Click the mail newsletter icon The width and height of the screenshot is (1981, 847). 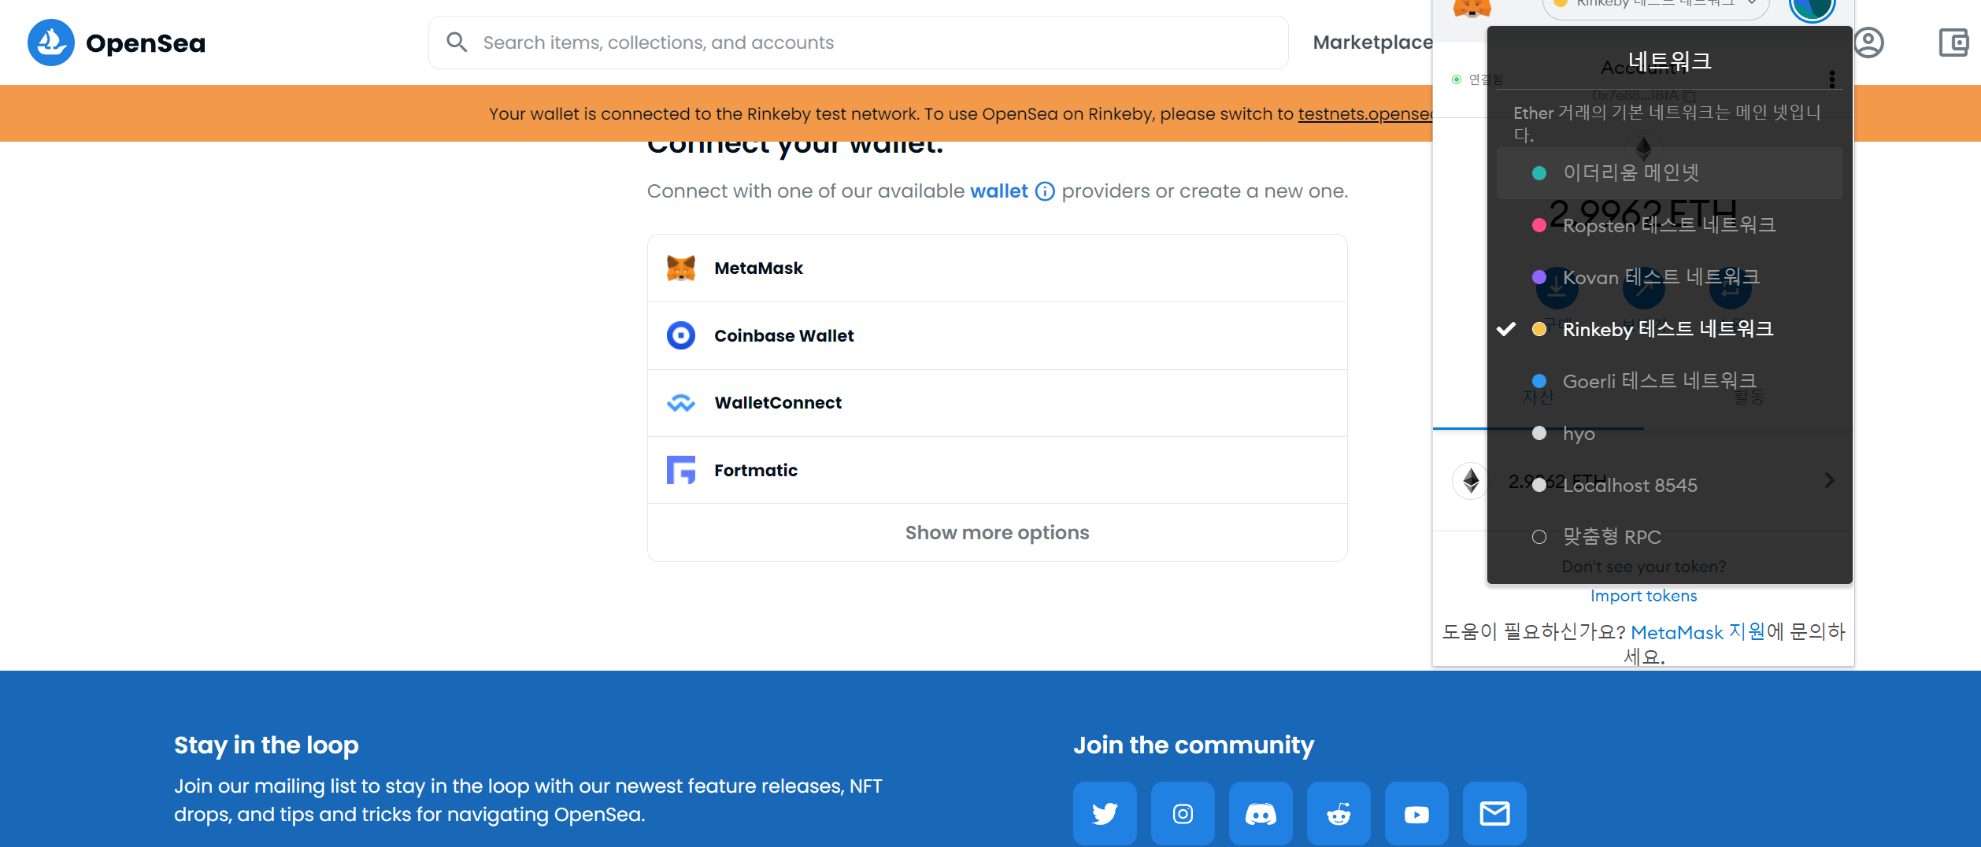[1494, 814]
